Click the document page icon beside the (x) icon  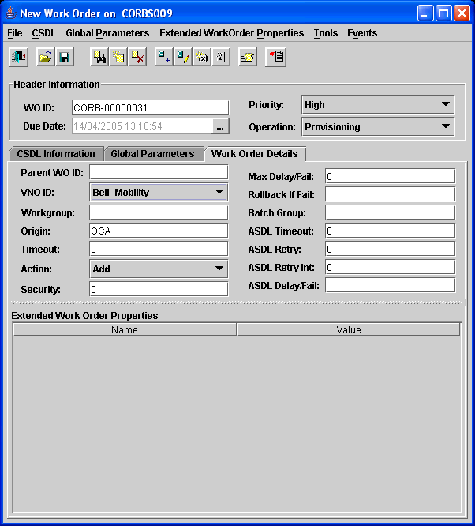click(221, 58)
